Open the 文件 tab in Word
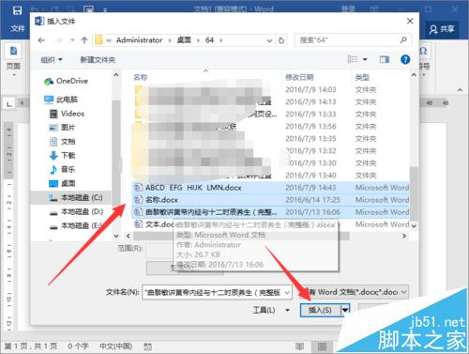The height and width of the screenshot is (354, 469). [18, 29]
